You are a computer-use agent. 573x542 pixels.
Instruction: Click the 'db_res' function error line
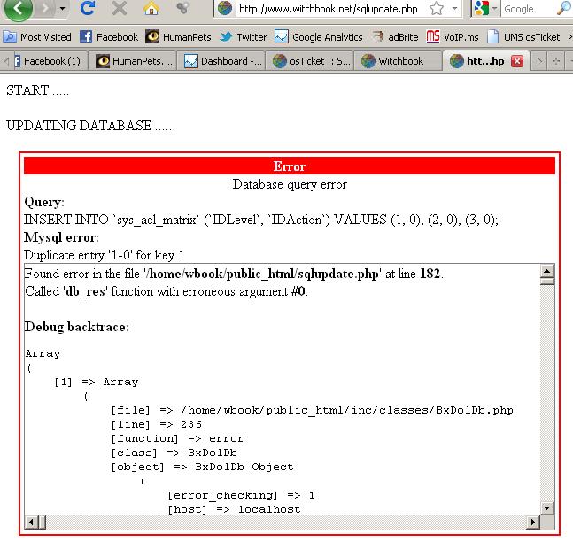pos(166,291)
